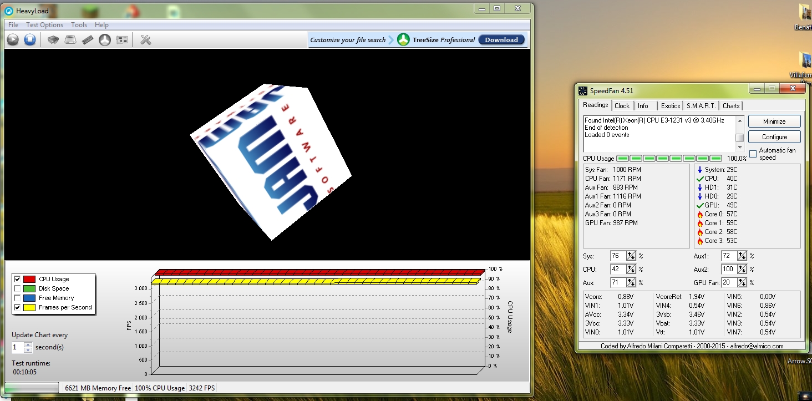
Task: Click the Sys fan speed percentage spinner
Action: click(631, 256)
